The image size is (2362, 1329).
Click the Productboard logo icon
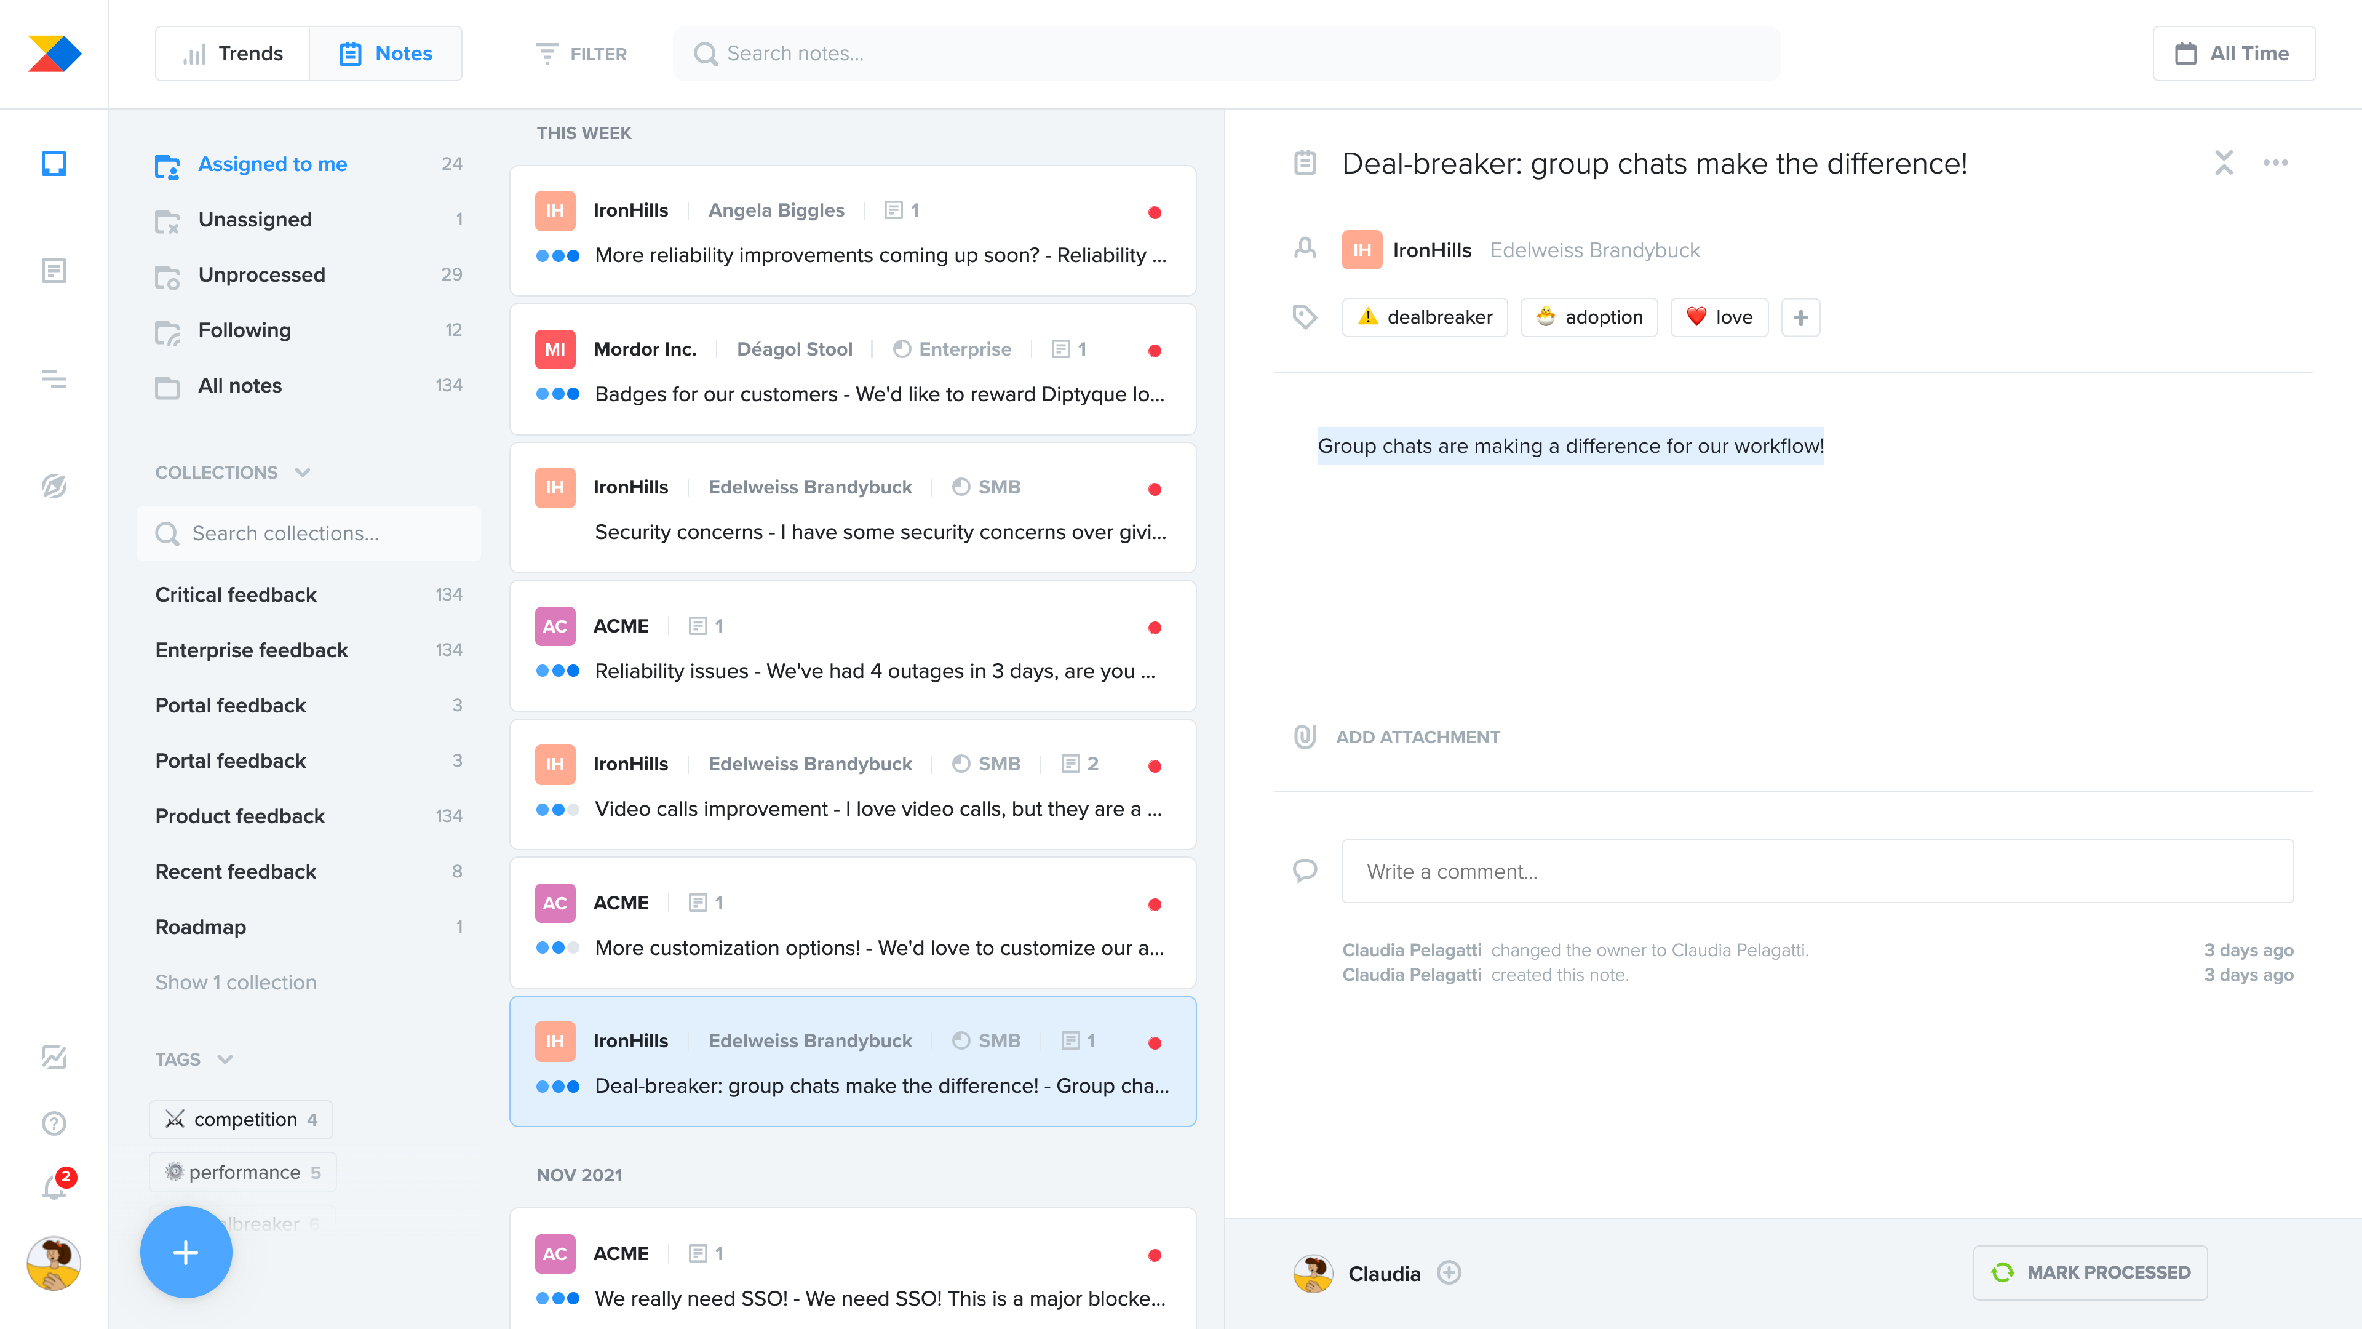[x=54, y=53]
